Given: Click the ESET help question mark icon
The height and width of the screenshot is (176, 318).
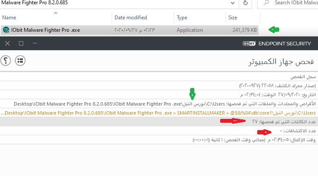Looking at the screenshot, I should (x=6, y=61).
